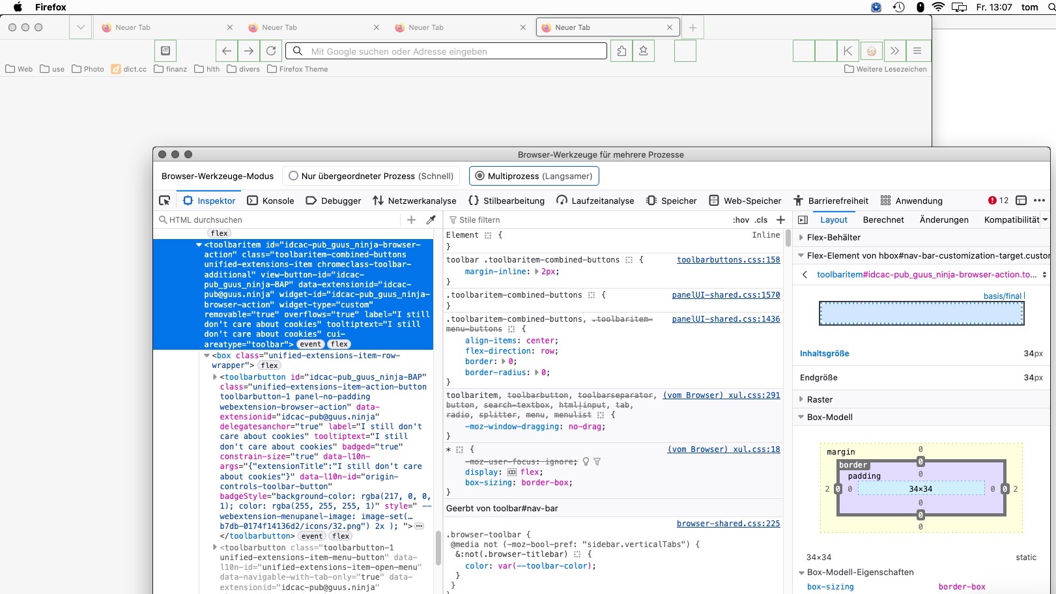This screenshot has height=594, width=1056.
Task: Open the toolbarbuttons.css:158 source link
Action: pyautogui.click(x=728, y=260)
